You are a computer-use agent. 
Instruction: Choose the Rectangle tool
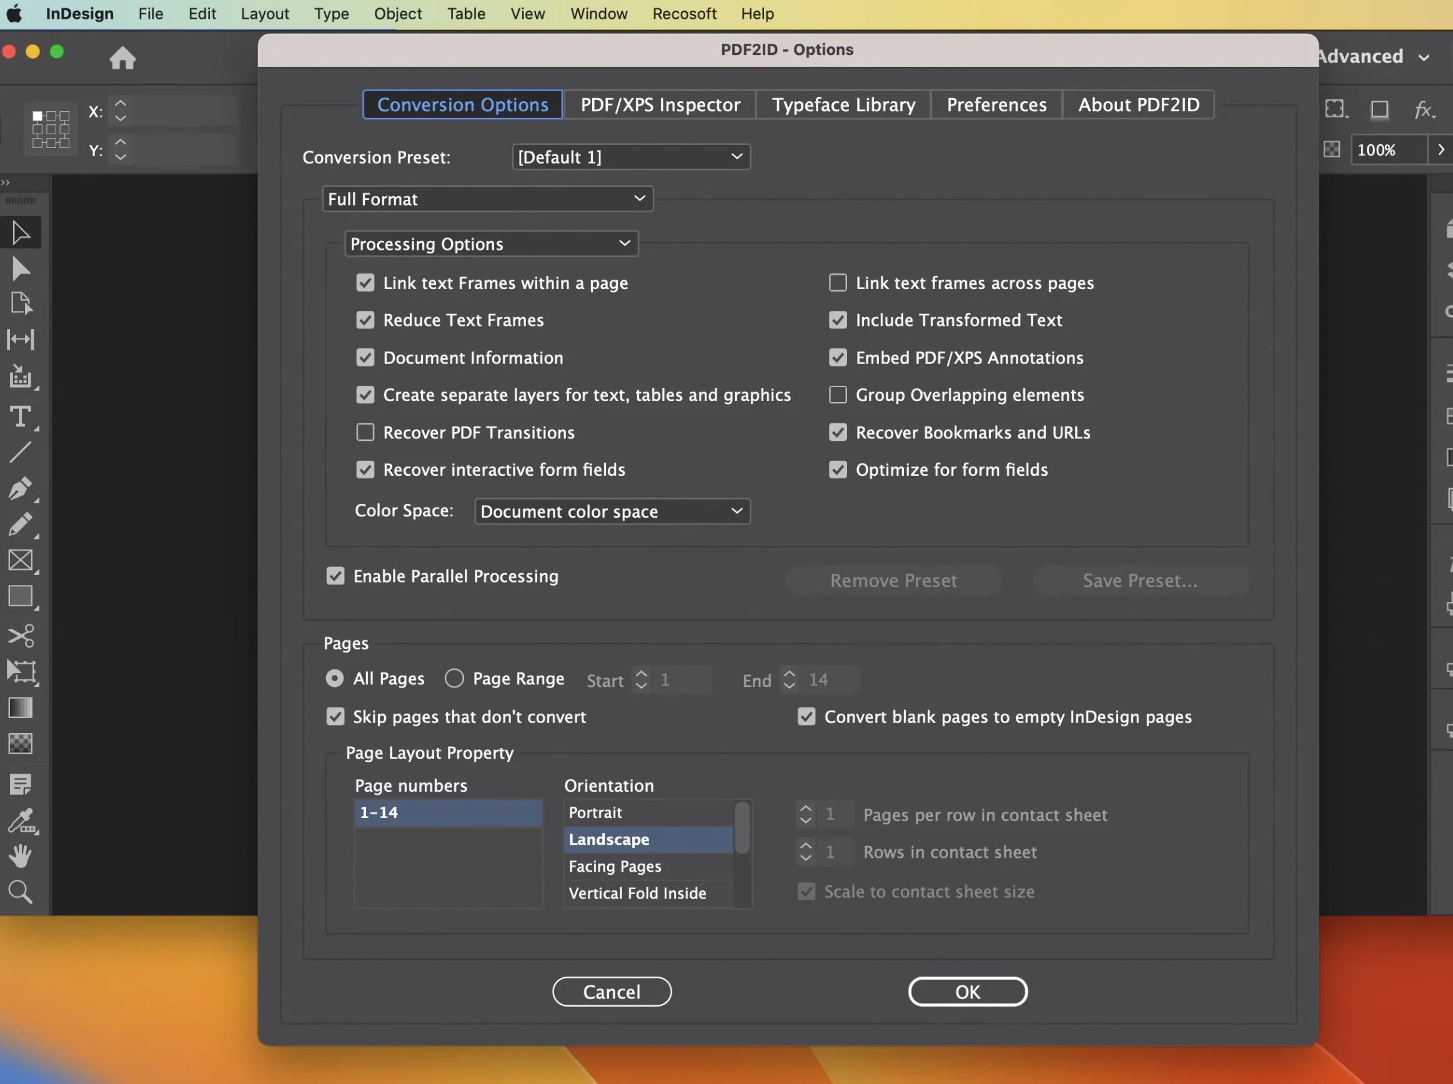click(22, 596)
